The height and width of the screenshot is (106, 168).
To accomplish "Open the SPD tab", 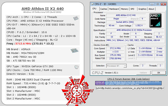I will click(x=132, y=9).
